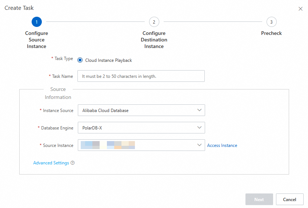
Task: Expand Advanced Settings
Action: [x=51, y=163]
